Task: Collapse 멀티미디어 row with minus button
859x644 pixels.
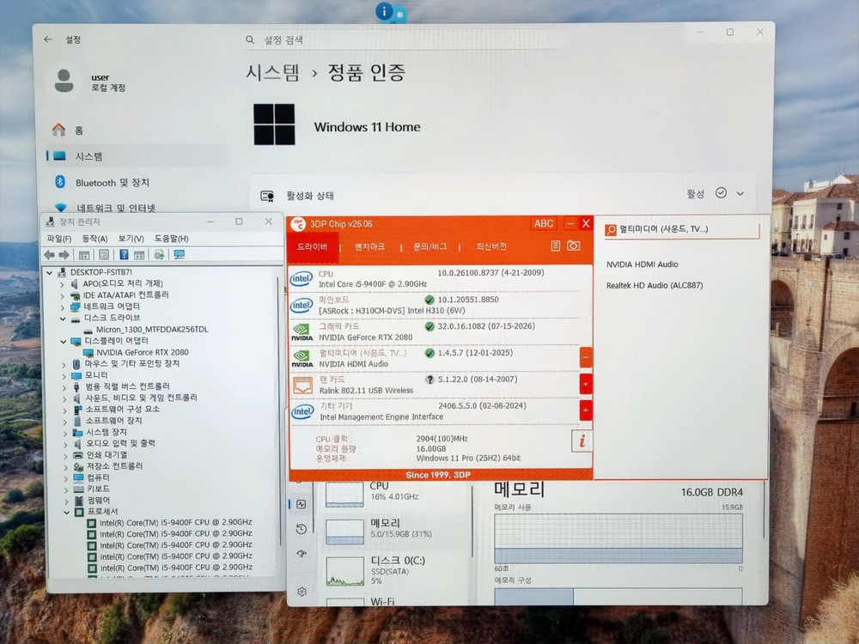Action: 586,357
